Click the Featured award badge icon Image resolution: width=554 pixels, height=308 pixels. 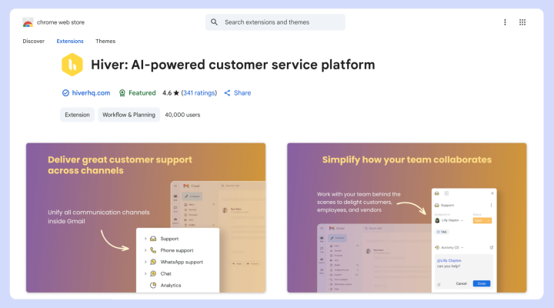click(x=122, y=93)
